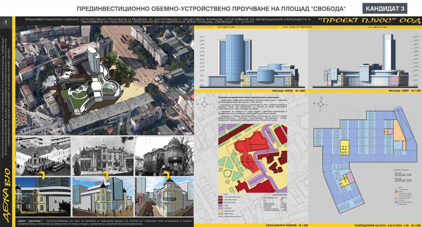Click the number 1 box beside the header

(6, 22)
